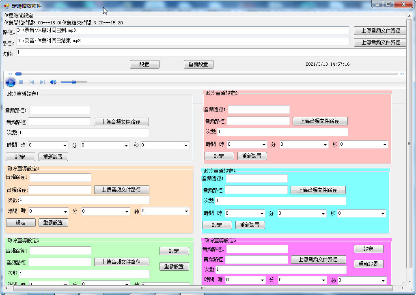This screenshot has height=295, width=416.
Task: Upload audio file in 政令宣導設定4
Action: coord(318,190)
